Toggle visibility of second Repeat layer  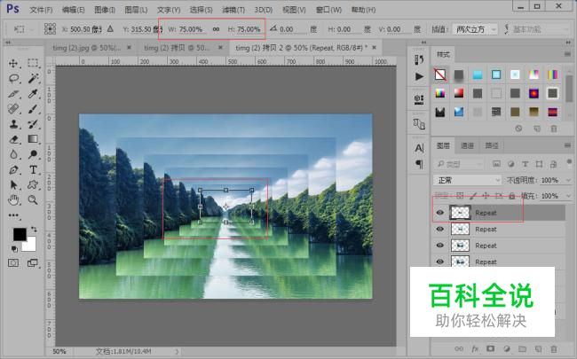point(439,229)
